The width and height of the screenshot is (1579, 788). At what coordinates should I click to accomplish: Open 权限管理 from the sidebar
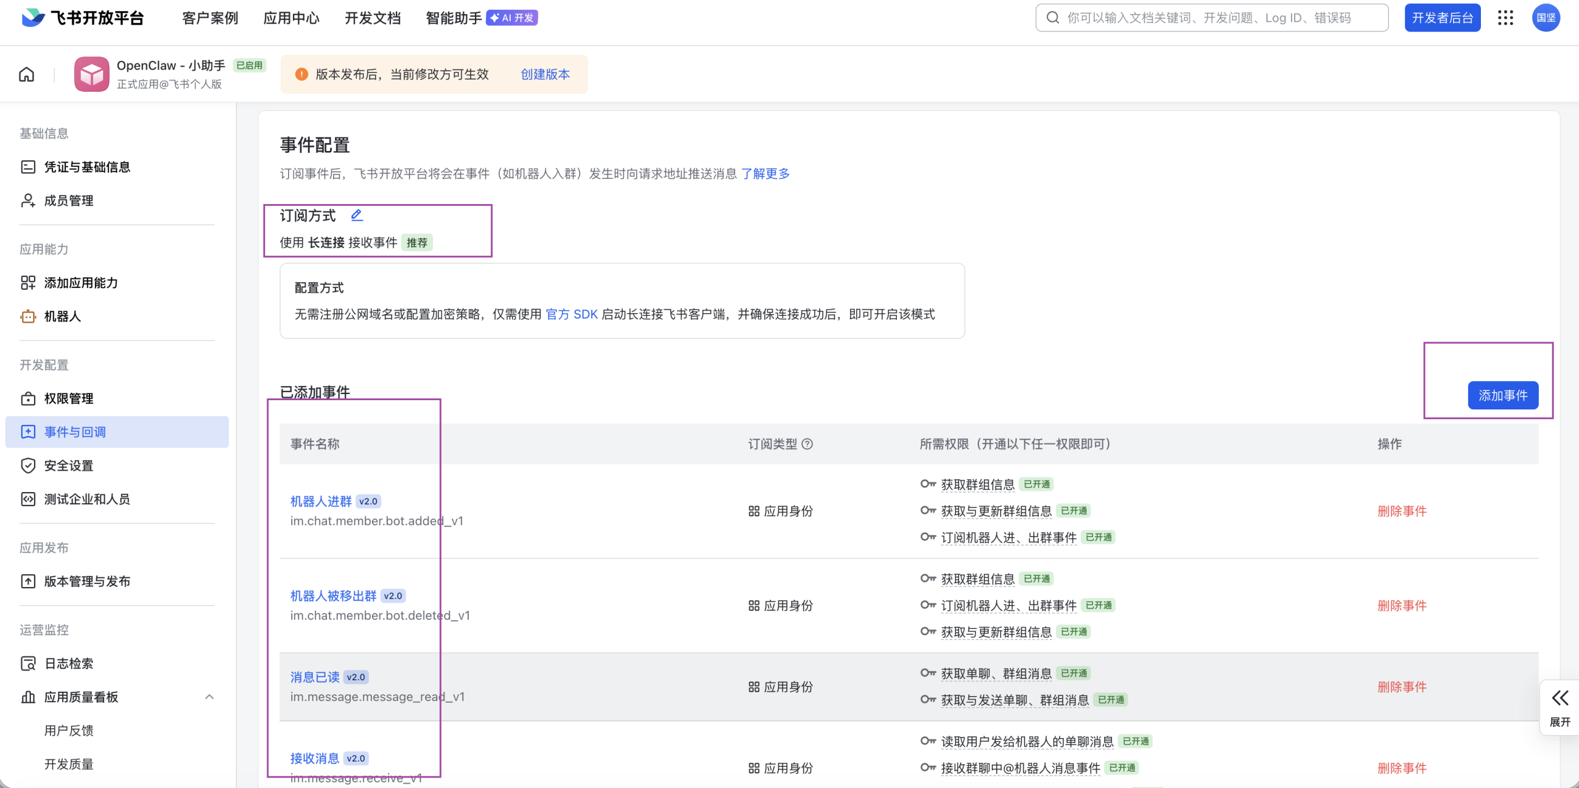[68, 398]
